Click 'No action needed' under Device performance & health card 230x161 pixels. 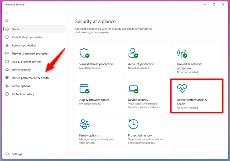click(x=187, y=107)
